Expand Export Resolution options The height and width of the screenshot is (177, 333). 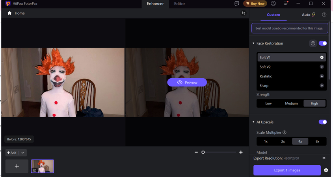[324, 158]
